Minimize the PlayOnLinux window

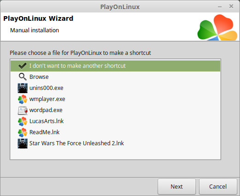click(220, 7)
